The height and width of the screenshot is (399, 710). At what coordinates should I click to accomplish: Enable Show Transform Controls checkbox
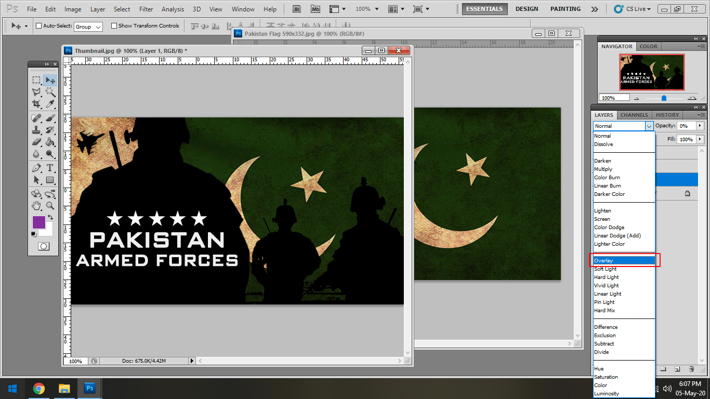(x=114, y=26)
